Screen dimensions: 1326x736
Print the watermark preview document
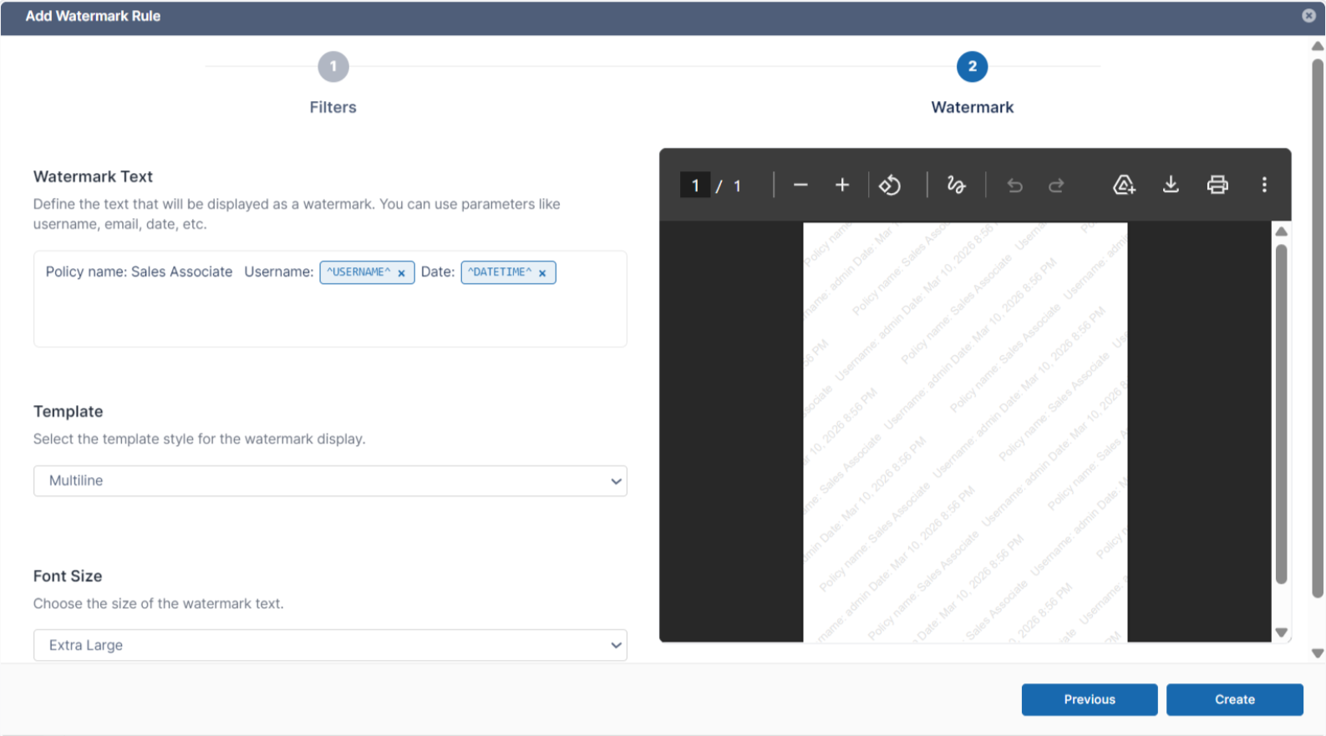(x=1217, y=185)
